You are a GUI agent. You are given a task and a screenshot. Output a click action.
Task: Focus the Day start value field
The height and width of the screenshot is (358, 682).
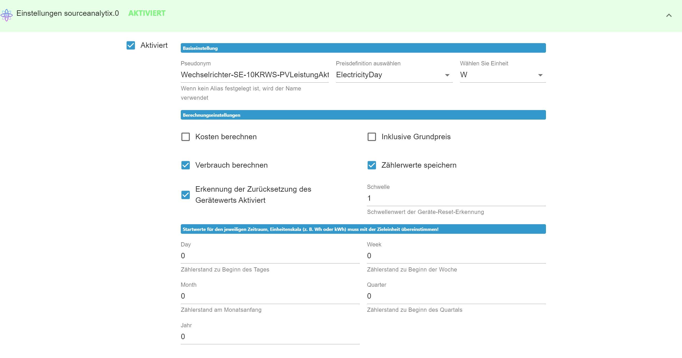click(x=270, y=256)
